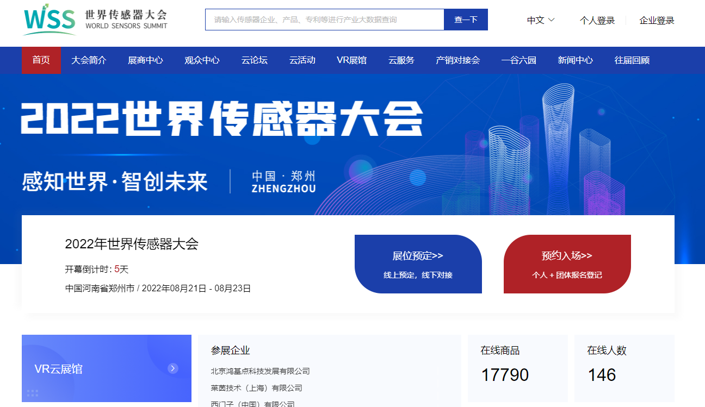This screenshot has height=407, width=705.
Task: Click the arrow icon on VR云展馆 card
Action: [173, 368]
